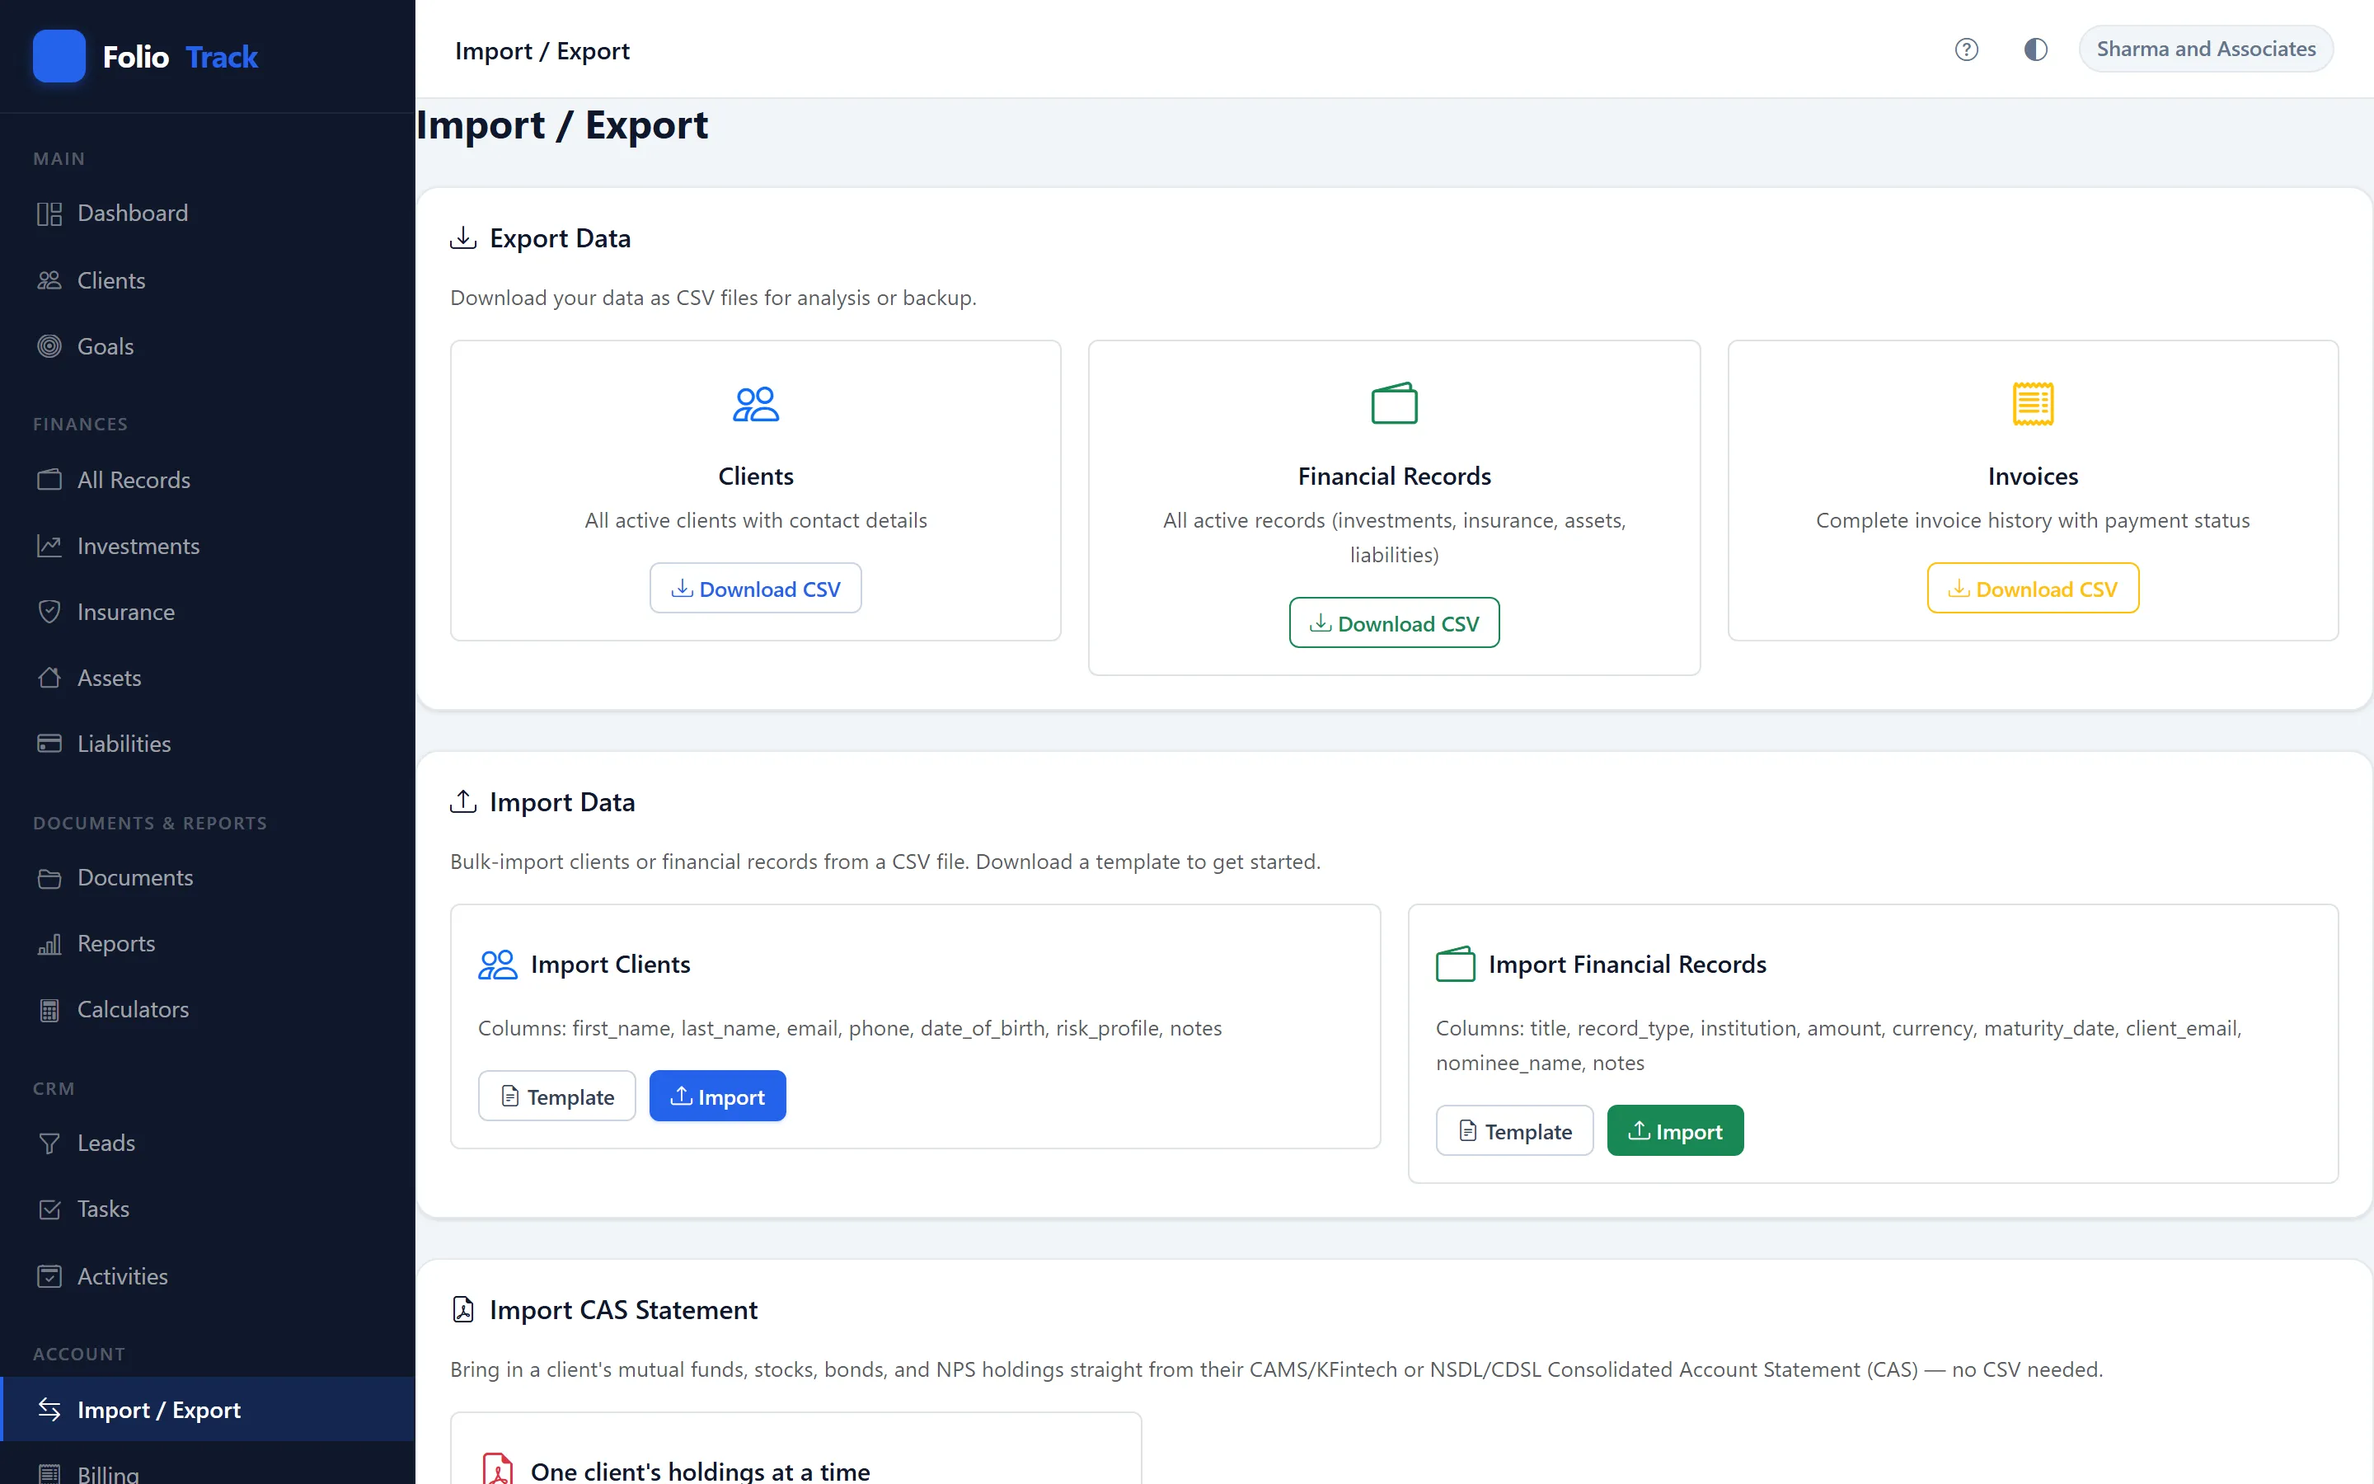Click the Insurance shield icon

49,612
